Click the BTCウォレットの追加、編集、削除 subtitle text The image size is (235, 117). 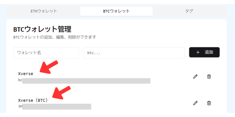tap(55, 37)
